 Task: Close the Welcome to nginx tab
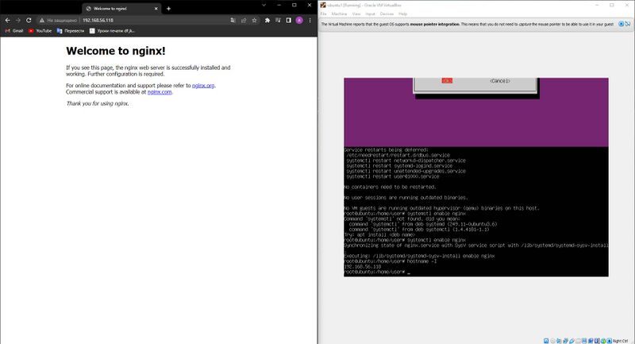click(156, 9)
